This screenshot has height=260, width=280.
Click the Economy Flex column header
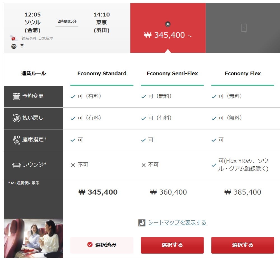tap(242, 74)
